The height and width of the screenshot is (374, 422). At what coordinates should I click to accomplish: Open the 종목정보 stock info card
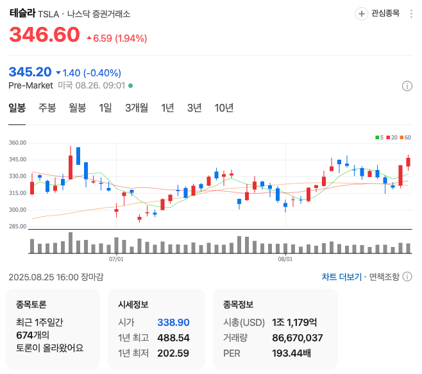click(x=275, y=329)
